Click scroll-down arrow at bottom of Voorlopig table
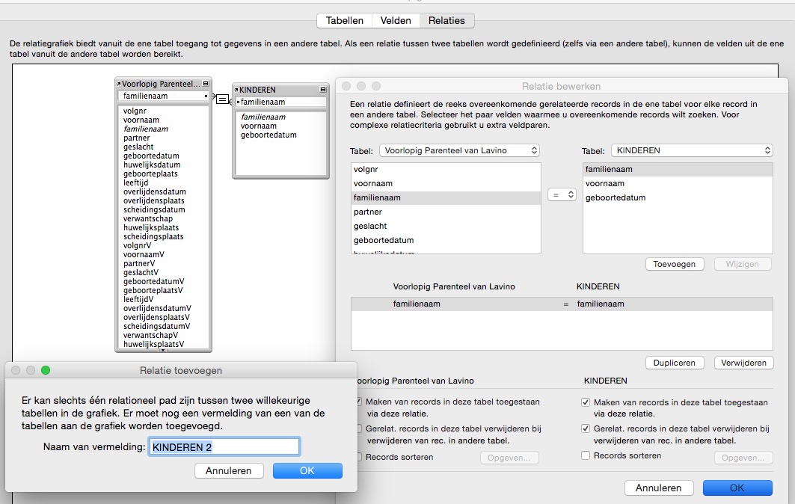The height and width of the screenshot is (504, 795). (163, 350)
